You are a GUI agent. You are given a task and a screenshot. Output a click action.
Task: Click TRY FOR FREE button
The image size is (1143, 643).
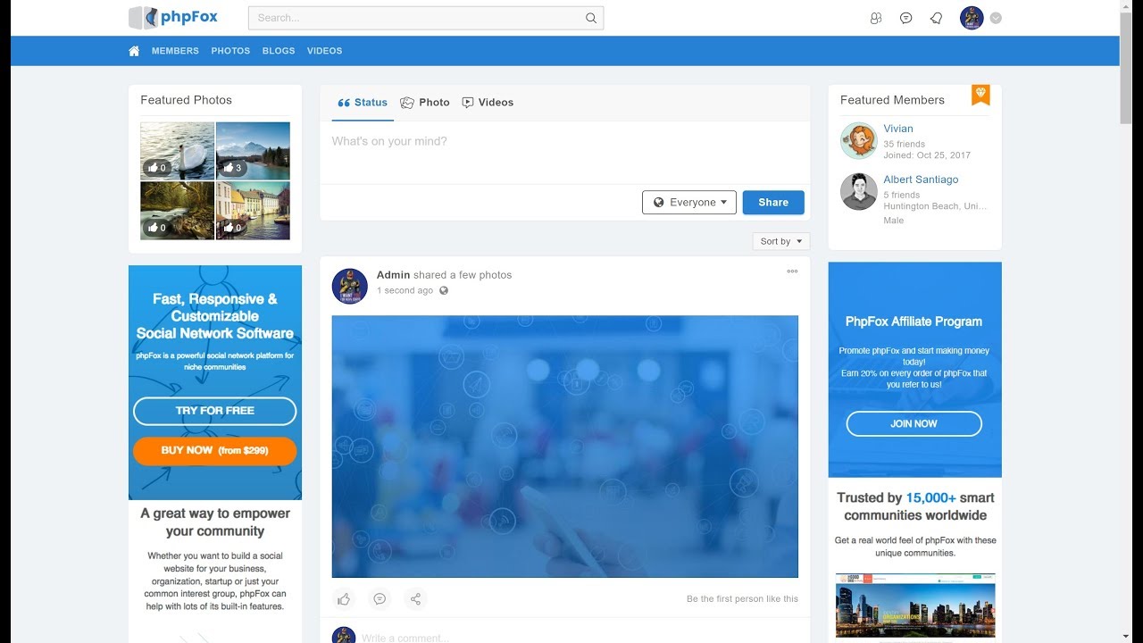tap(215, 411)
